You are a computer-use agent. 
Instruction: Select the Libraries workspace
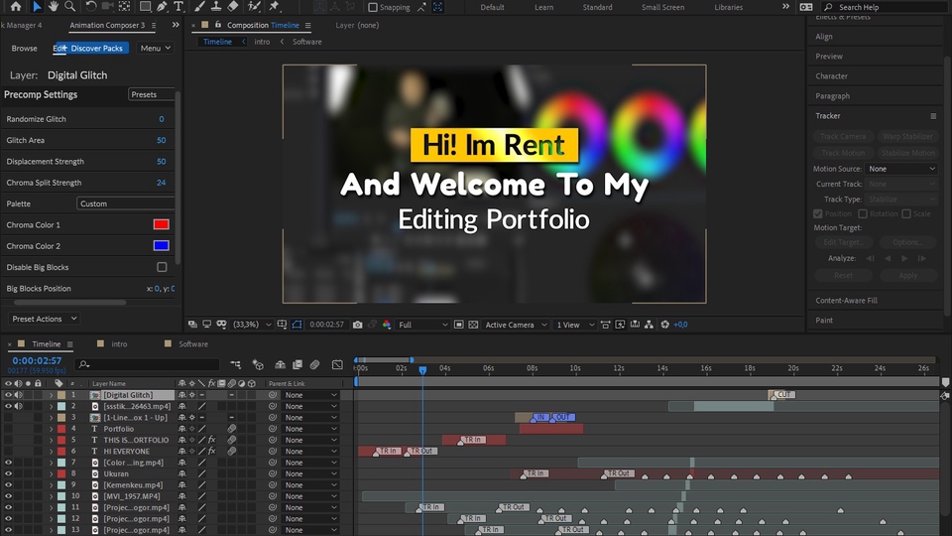pos(729,7)
